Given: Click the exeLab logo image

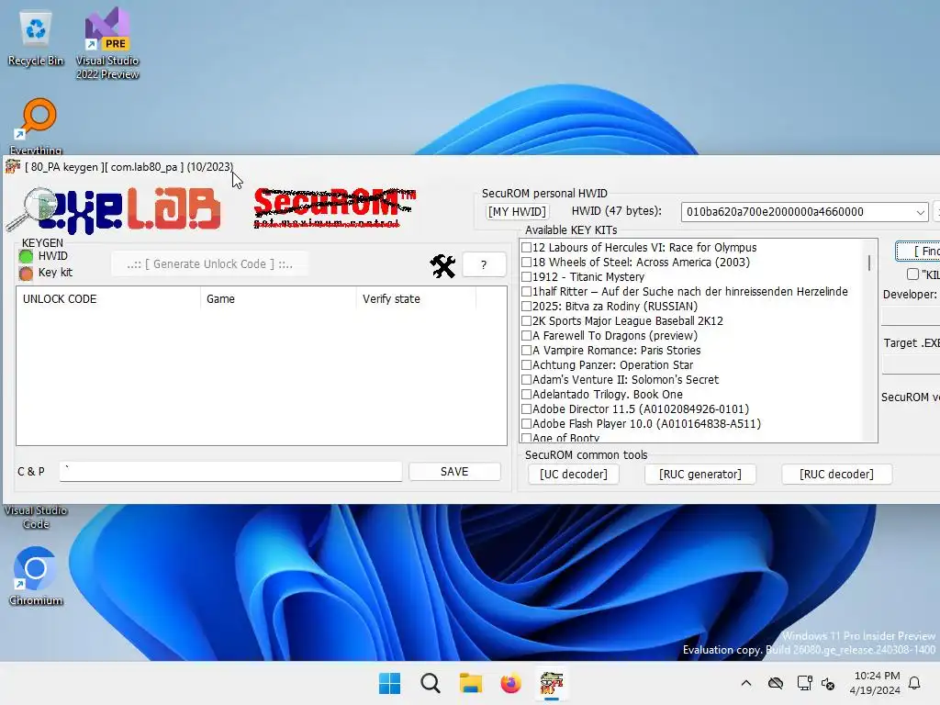Looking at the screenshot, I should click(114, 210).
